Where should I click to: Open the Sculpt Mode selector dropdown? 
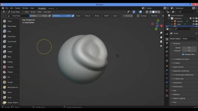(x=15, y=12)
